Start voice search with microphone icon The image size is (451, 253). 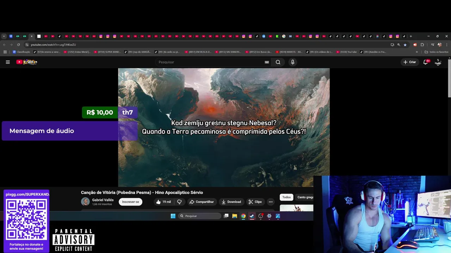coord(292,62)
